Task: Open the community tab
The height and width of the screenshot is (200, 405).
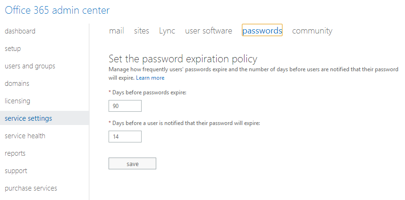Action: coord(312,31)
